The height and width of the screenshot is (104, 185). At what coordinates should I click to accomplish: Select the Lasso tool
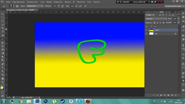(3, 21)
